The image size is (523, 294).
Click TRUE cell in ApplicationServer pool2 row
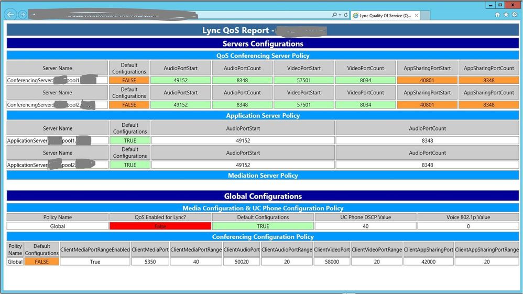[130, 165]
